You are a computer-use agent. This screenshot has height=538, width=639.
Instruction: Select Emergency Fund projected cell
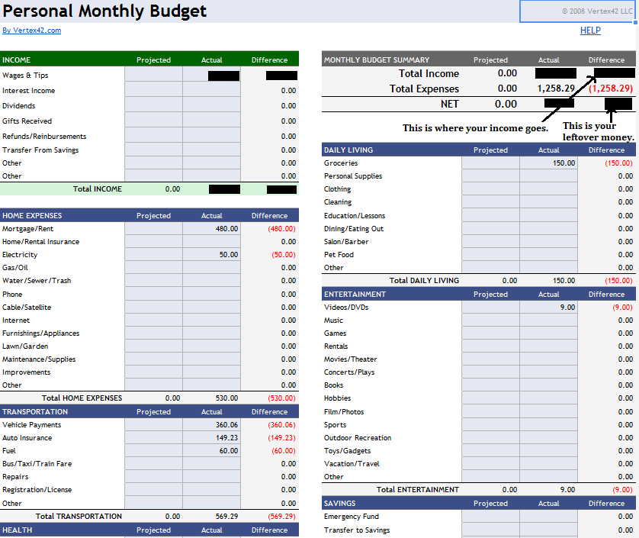tap(490, 517)
